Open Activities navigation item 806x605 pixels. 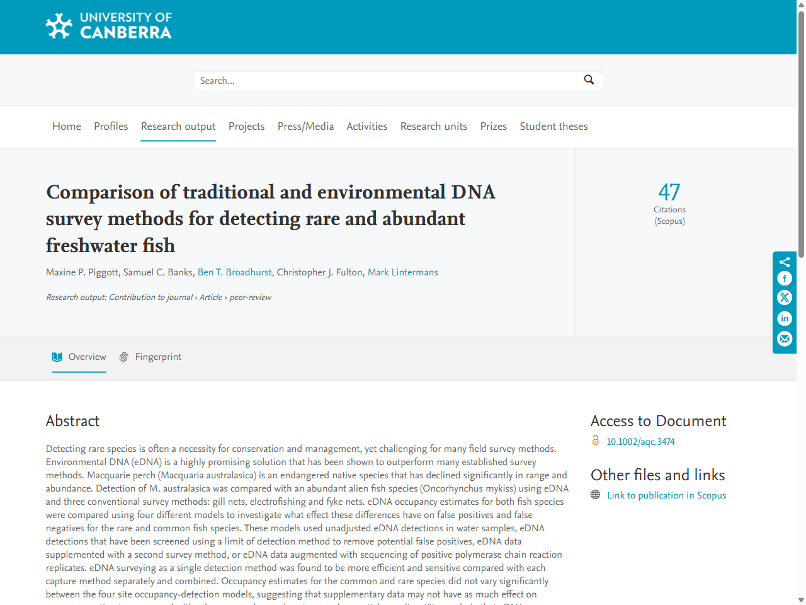pos(367,126)
